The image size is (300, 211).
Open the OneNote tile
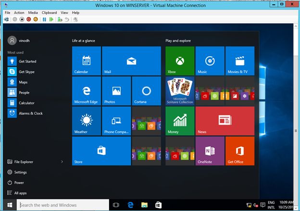coord(210,151)
